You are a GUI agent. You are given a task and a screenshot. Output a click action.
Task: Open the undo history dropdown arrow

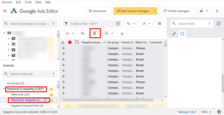(134, 24)
